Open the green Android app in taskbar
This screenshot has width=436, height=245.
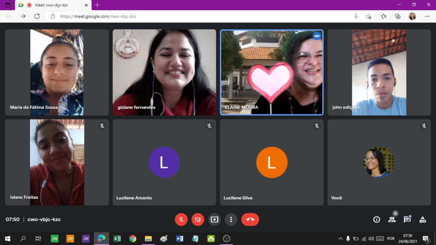(211, 239)
